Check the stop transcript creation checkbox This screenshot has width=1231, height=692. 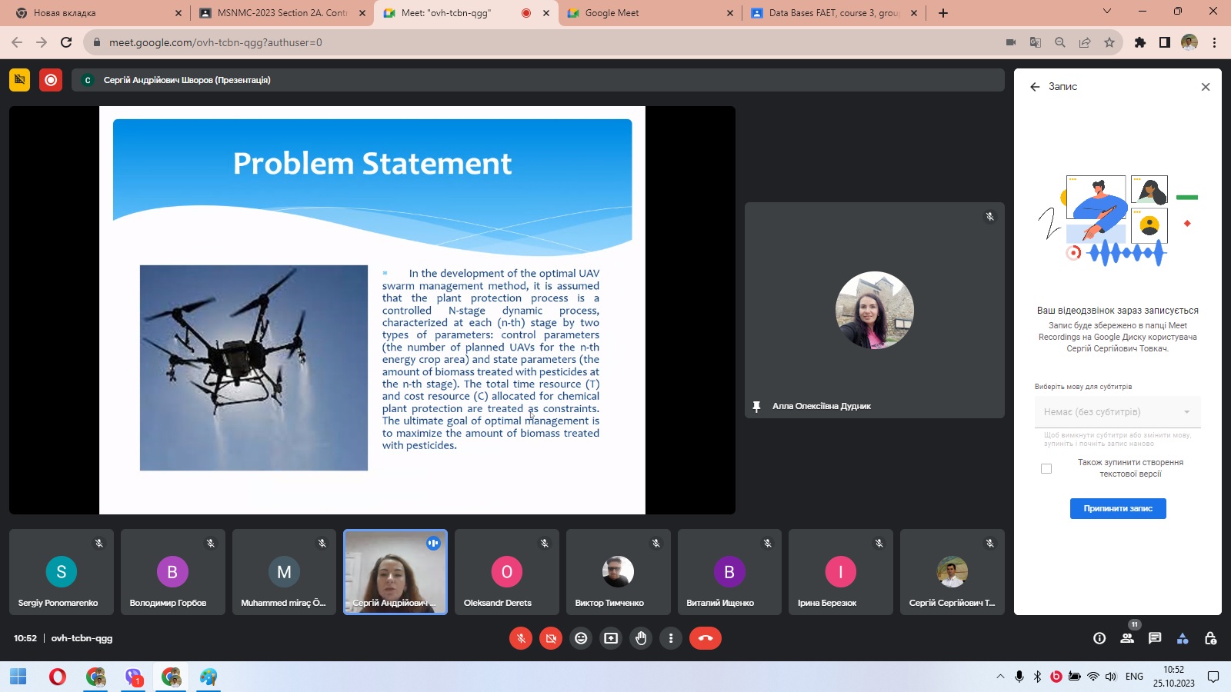pos(1046,468)
